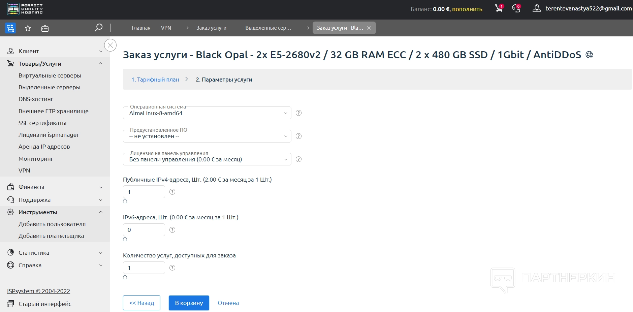Show help for Предустановленное ПО field
The height and width of the screenshot is (312, 633).
pos(298,136)
